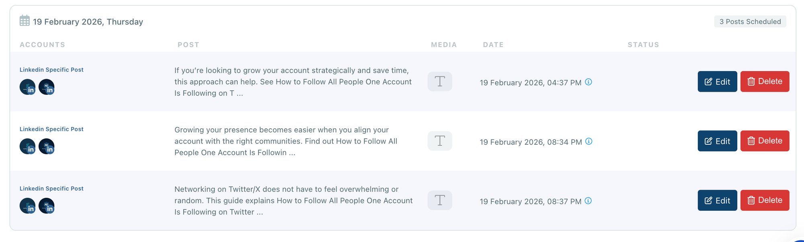The width and height of the screenshot is (804, 242).
Task: Delete the post scheduled for 04:37 PM
Action: click(x=765, y=82)
